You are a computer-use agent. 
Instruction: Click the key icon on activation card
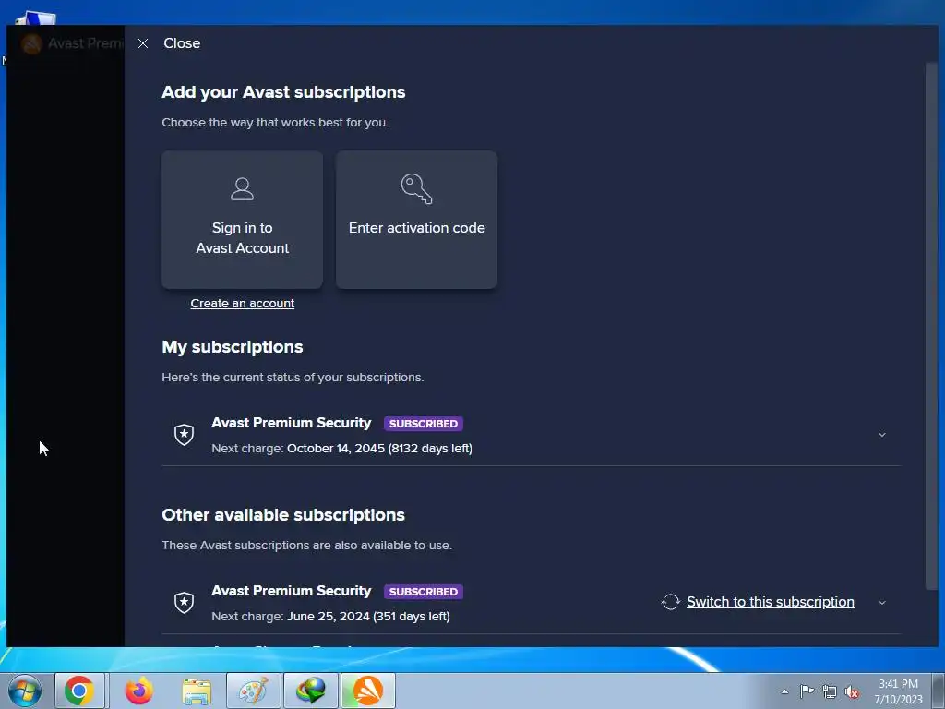[x=416, y=188]
